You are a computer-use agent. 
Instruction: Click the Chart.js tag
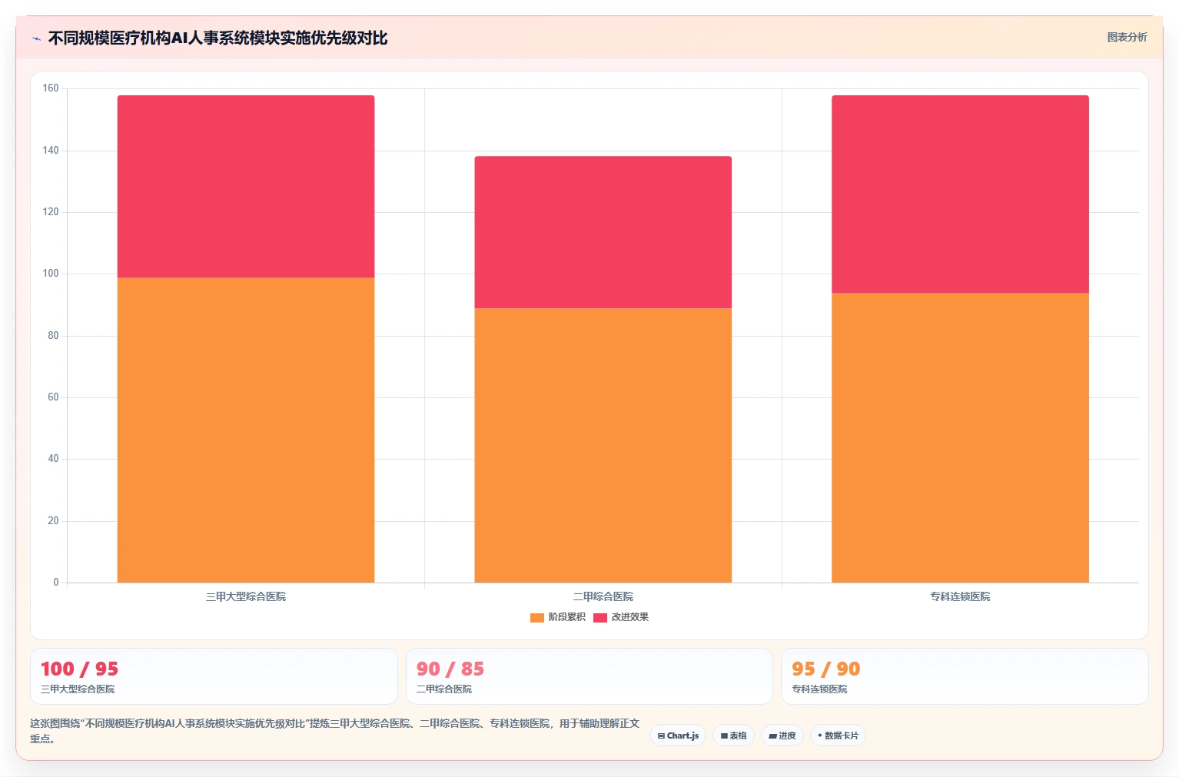pos(678,735)
